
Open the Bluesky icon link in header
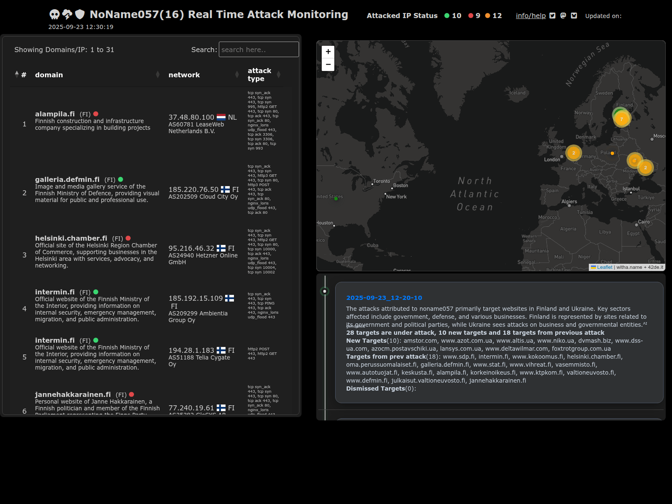[x=574, y=16]
